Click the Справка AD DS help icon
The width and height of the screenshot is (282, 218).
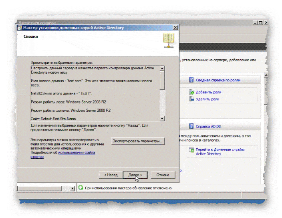point(191,126)
